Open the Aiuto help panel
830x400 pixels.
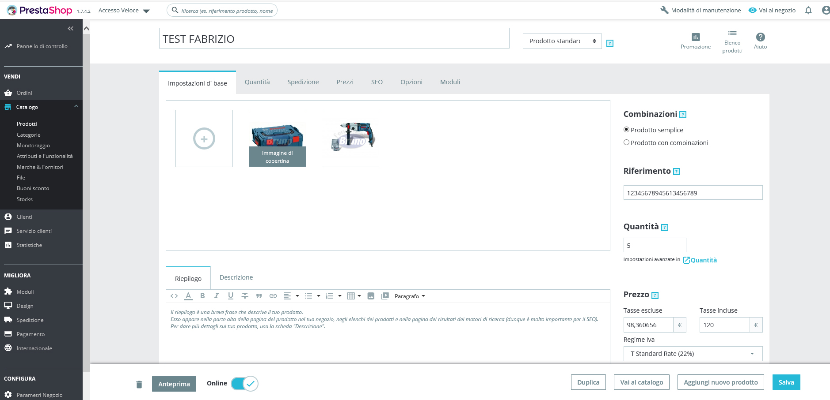coord(760,41)
